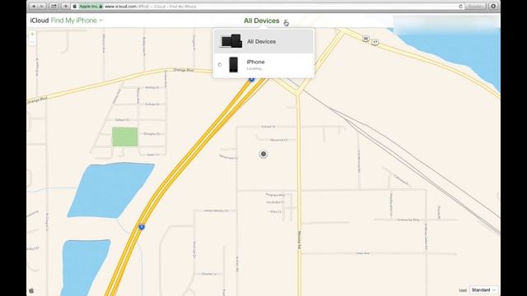The height and width of the screenshot is (296, 527).
Task: Click the Interstate shield near the lakes
Action: [x=142, y=227]
